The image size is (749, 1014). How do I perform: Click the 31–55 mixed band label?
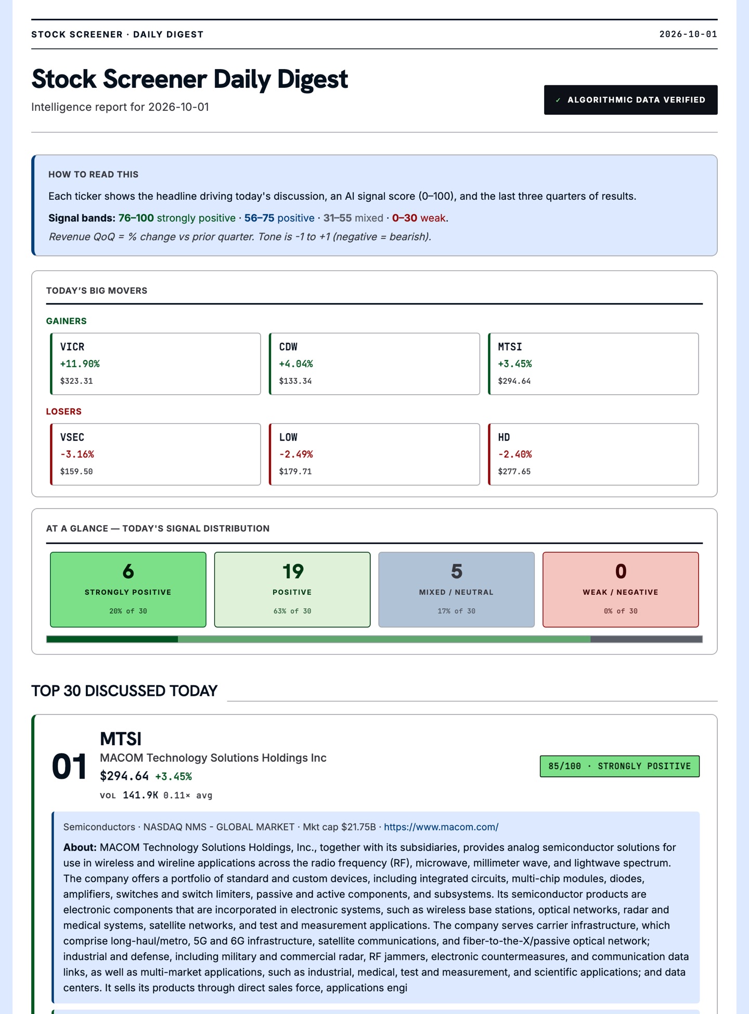353,218
